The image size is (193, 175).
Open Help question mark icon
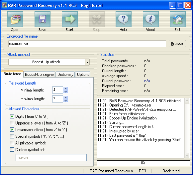click(x=124, y=19)
